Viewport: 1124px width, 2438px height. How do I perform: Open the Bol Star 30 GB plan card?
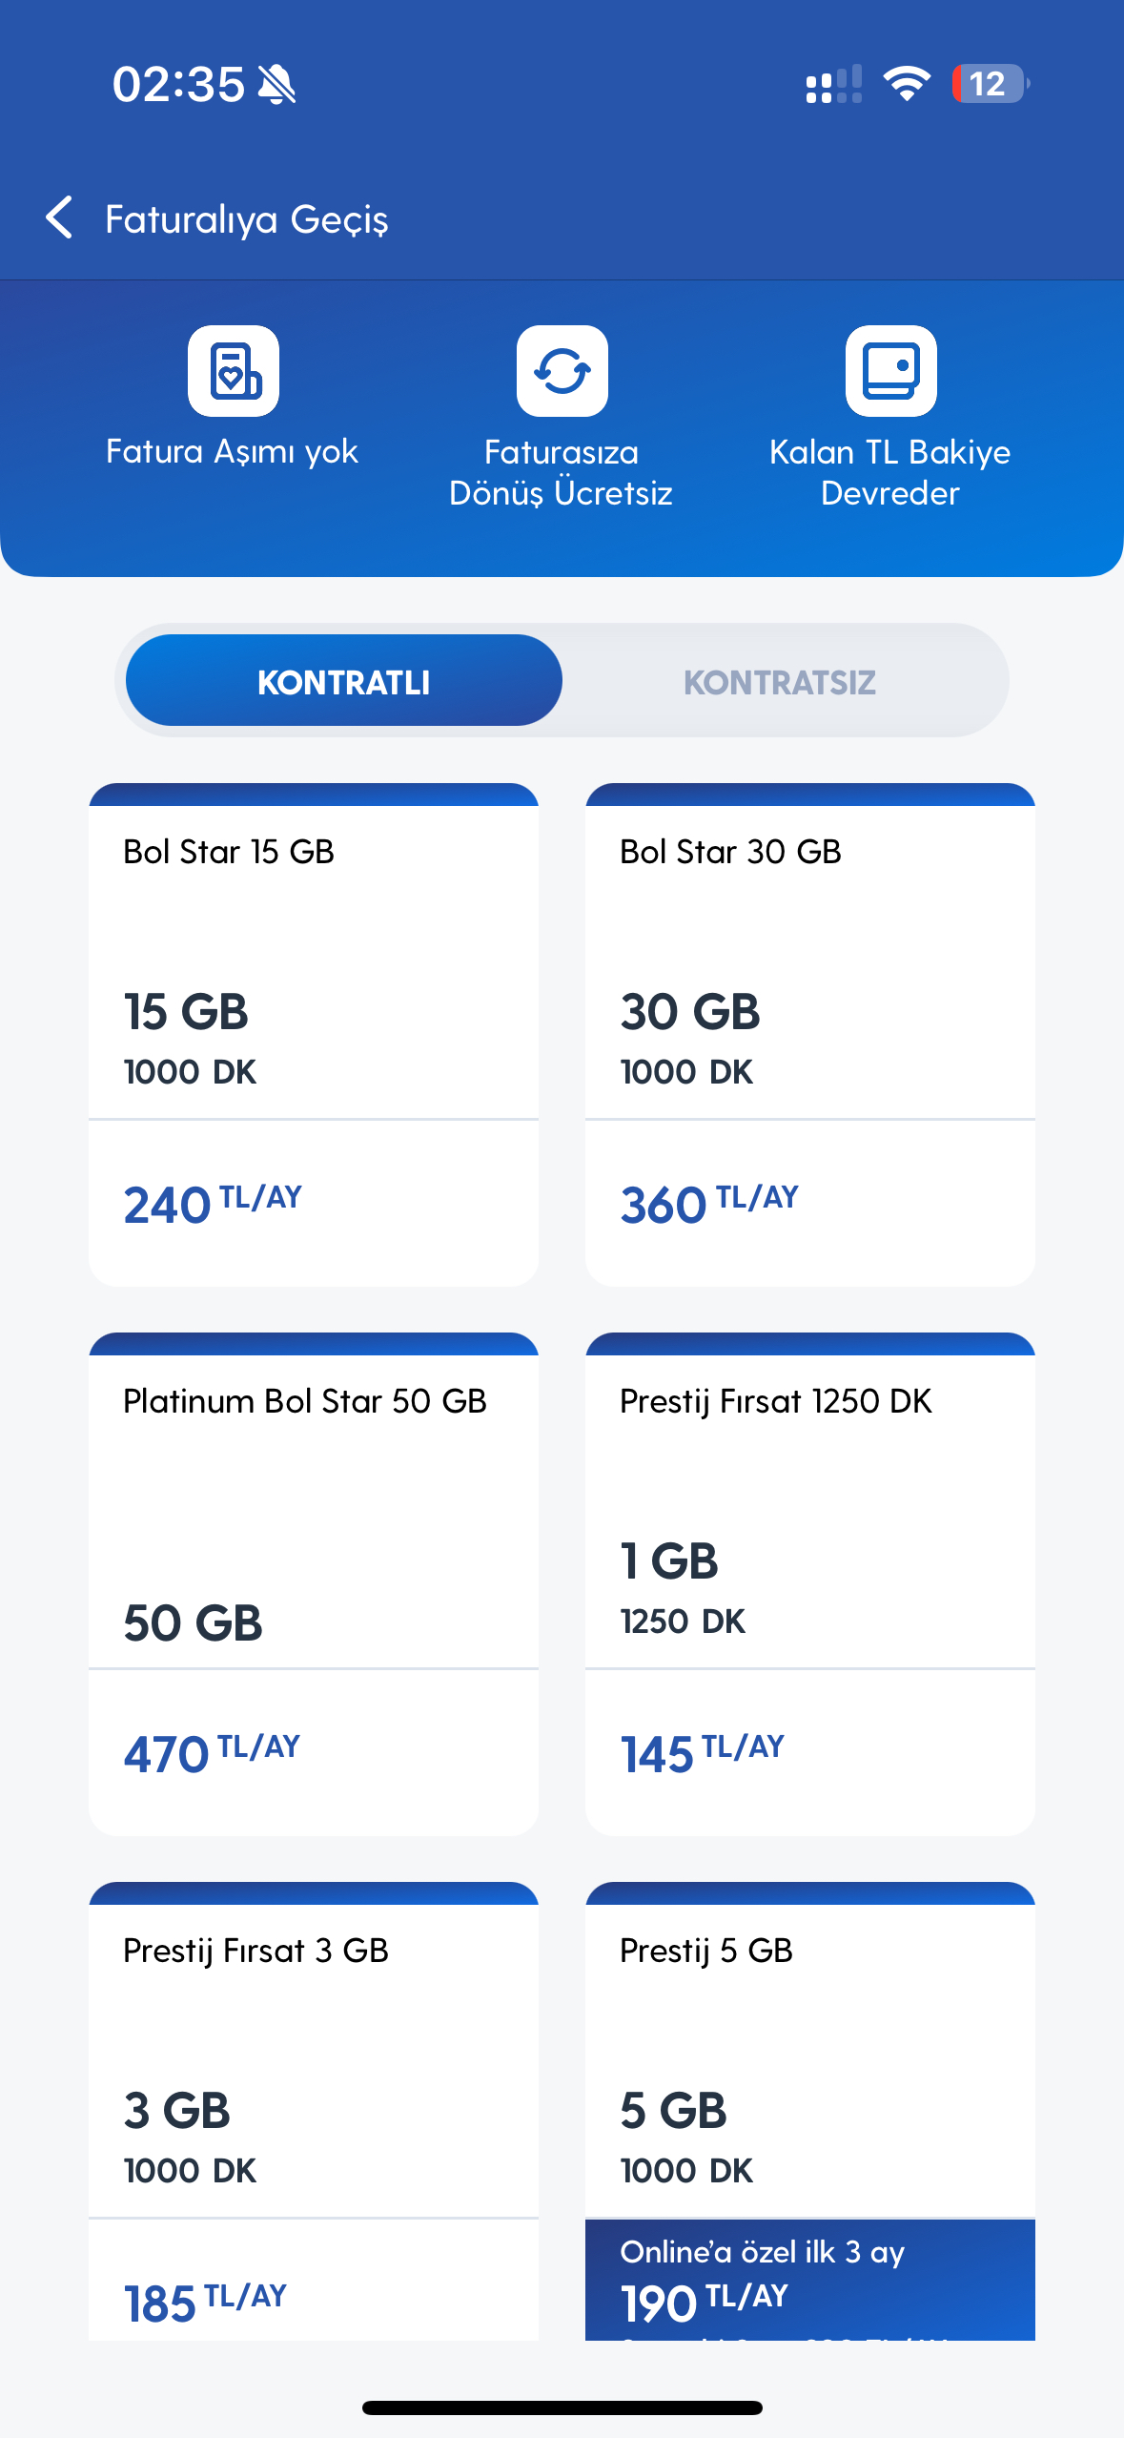810,1035
